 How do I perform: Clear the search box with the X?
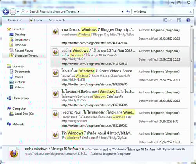click(x=191, y=12)
